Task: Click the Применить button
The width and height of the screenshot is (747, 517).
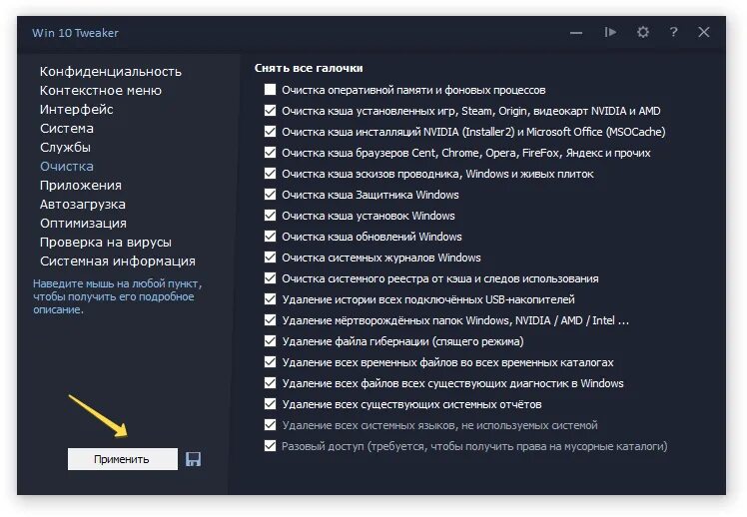Action: pyautogui.click(x=122, y=459)
